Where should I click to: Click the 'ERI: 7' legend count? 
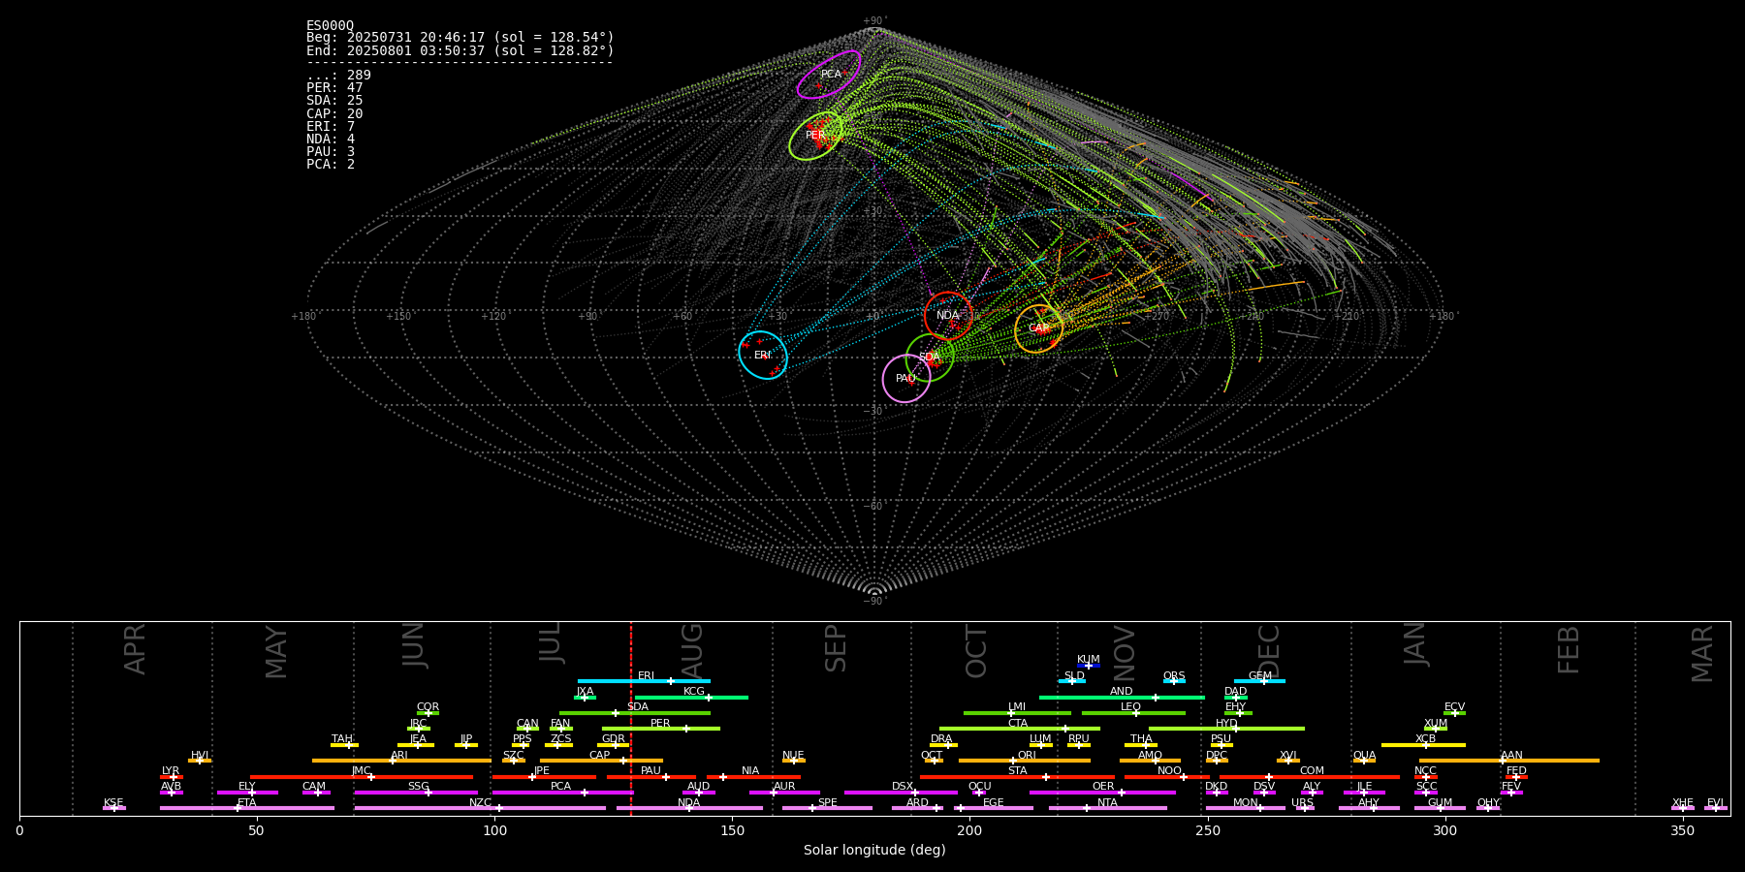(331, 127)
